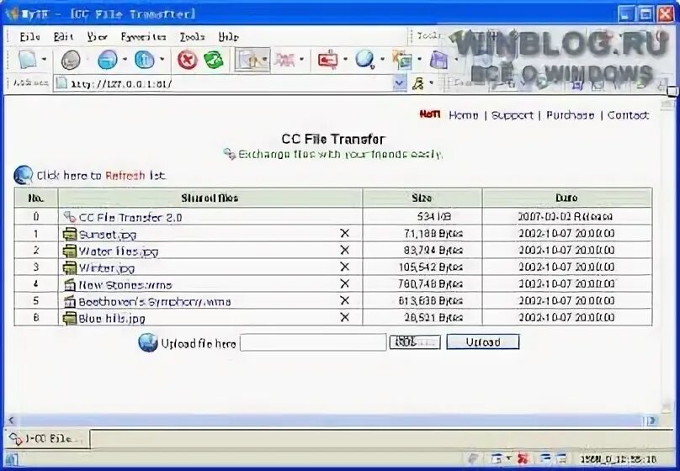
Task: Click the Shared files column header
Action: (210, 198)
